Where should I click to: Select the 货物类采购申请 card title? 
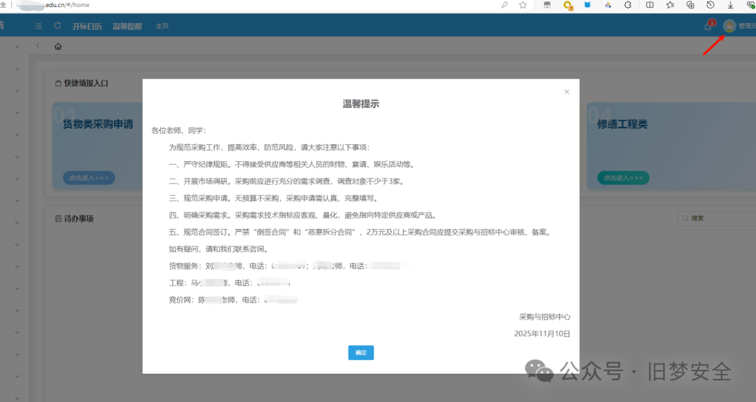(x=98, y=124)
